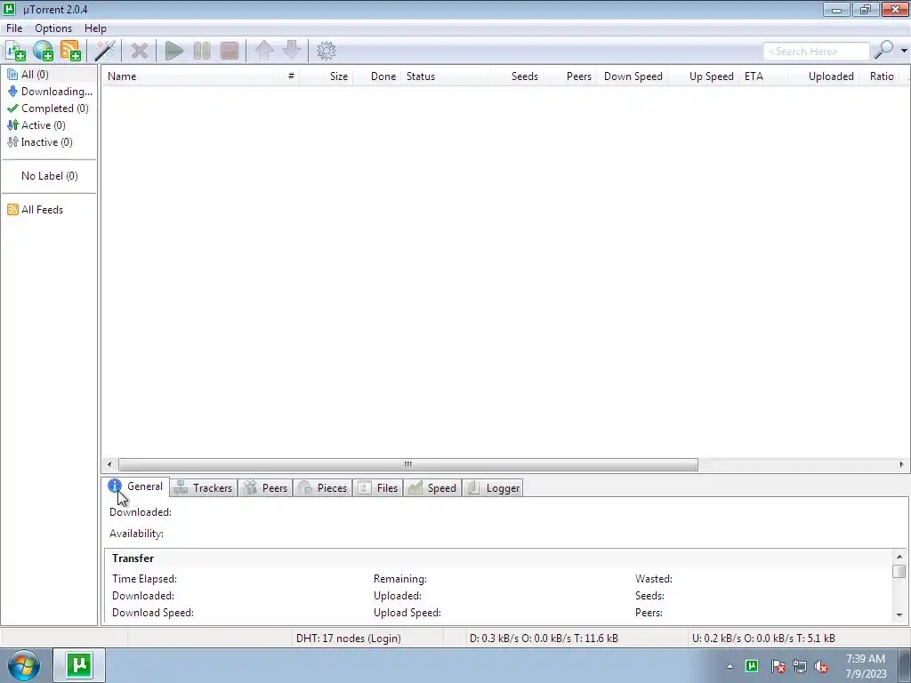Viewport: 911px width, 683px height.
Task: Sort list by Size column header
Action: click(x=326, y=76)
